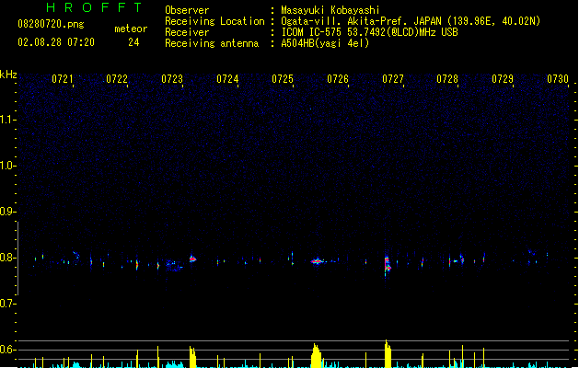Image resolution: width=579 pixels, height=368 pixels.
Task: Click the ICOM IC-575 receiver value
Action: tap(369, 32)
